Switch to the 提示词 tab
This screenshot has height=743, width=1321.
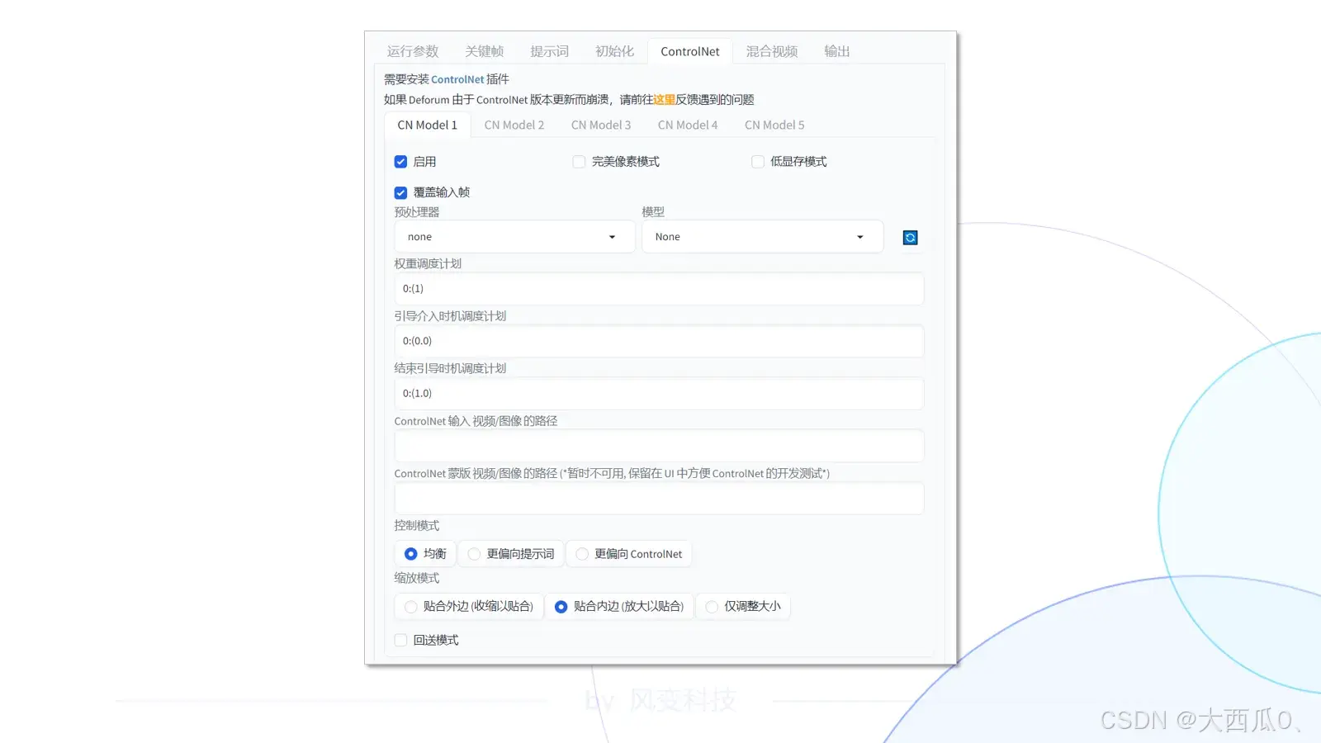click(549, 51)
